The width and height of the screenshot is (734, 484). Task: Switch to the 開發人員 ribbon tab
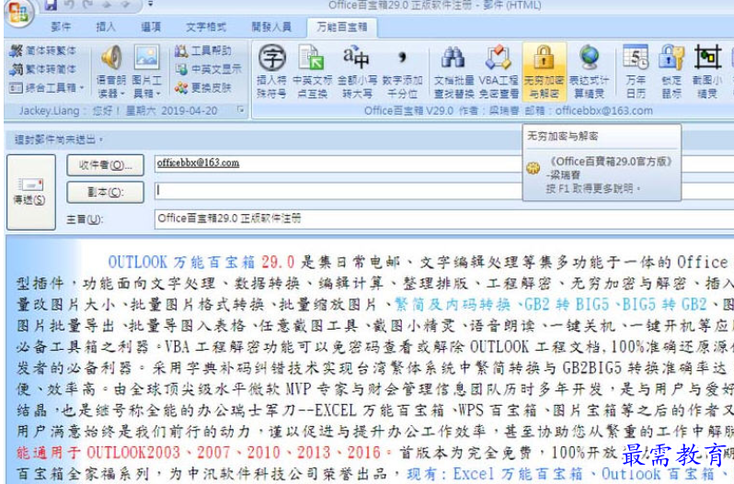pos(271,28)
